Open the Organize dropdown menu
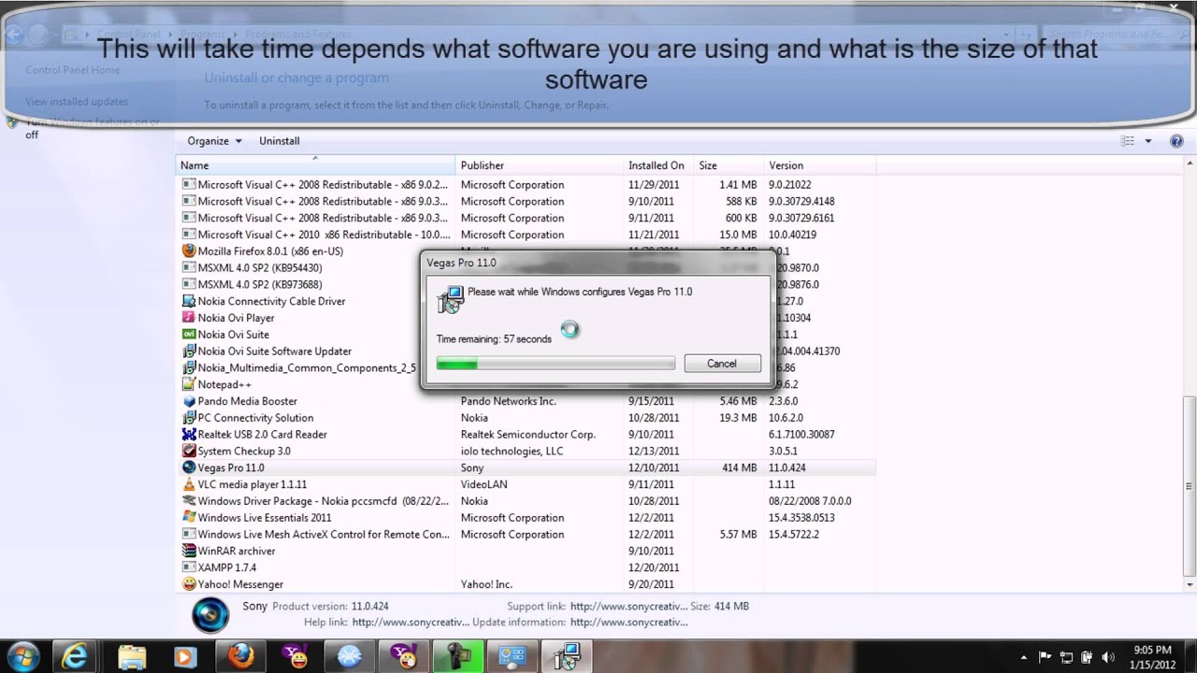This screenshot has width=1197, height=673. 214,141
